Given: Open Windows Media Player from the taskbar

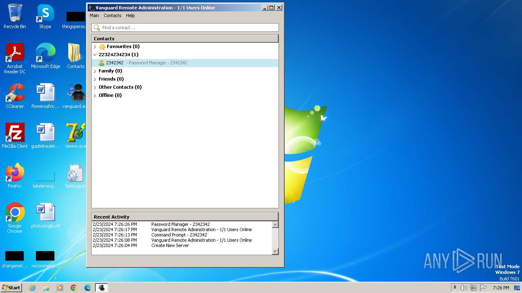Looking at the screenshot, I should 60,288.
